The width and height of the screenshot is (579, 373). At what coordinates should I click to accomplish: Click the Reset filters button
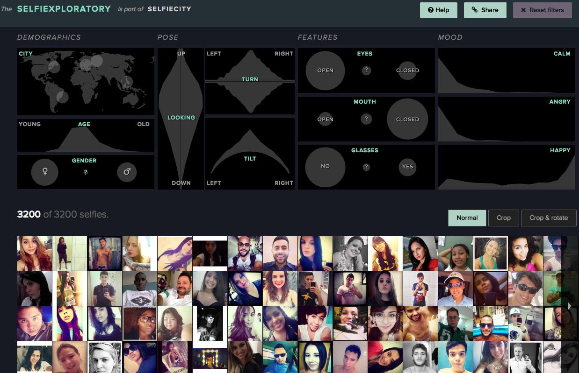542,10
